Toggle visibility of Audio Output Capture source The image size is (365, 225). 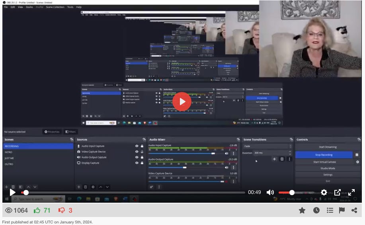[x=137, y=157]
